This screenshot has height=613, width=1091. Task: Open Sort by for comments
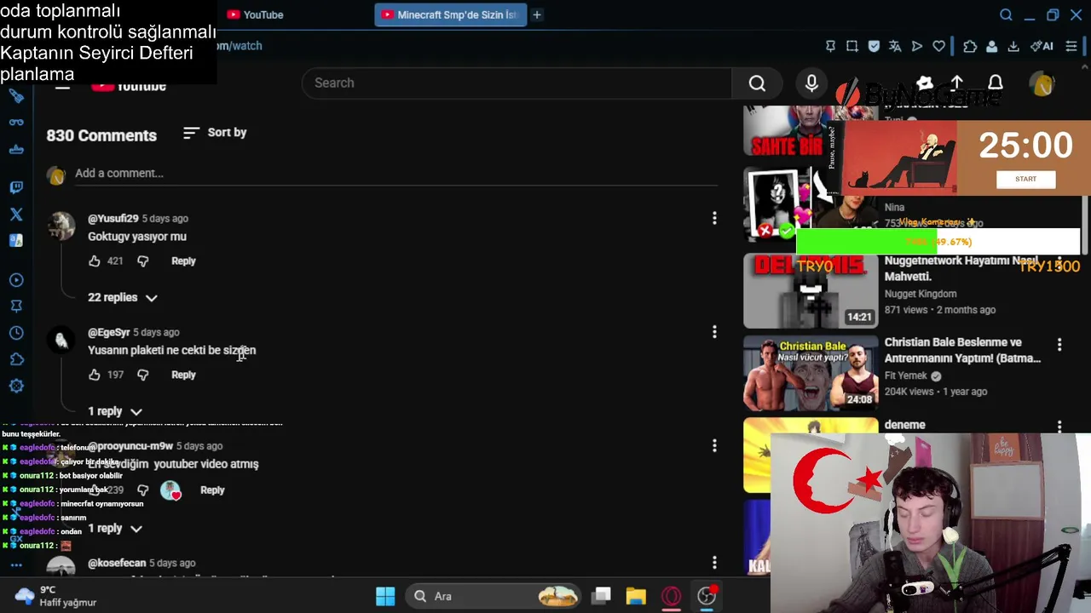pyautogui.click(x=215, y=133)
